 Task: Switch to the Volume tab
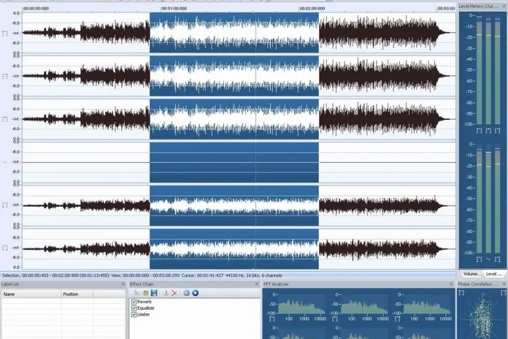[472, 274]
